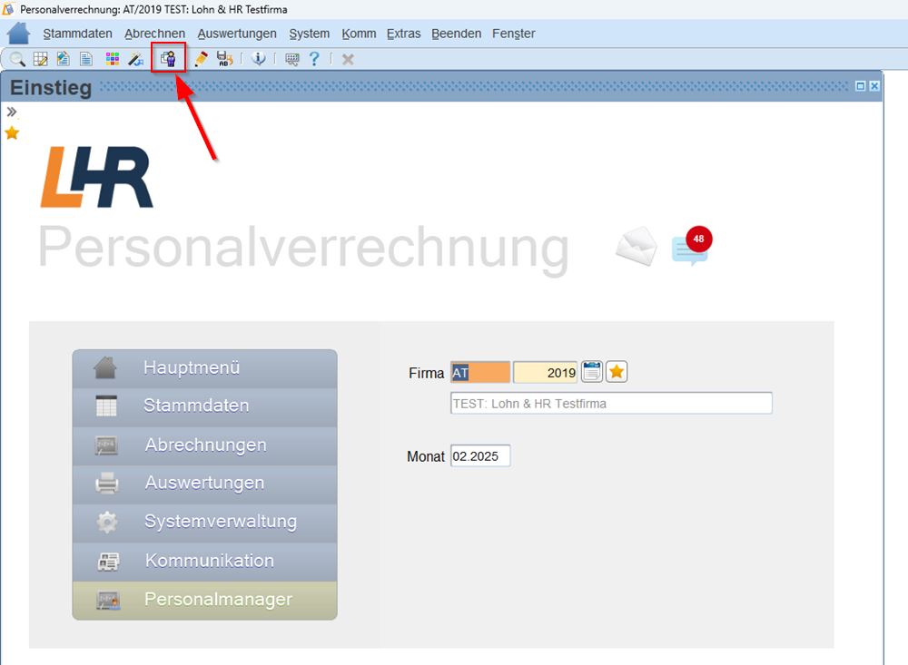Click the Personalmanager button
This screenshot has height=665, width=908.
pos(204,601)
